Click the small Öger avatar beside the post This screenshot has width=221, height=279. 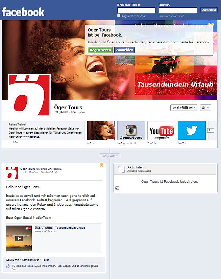click(x=12, y=173)
